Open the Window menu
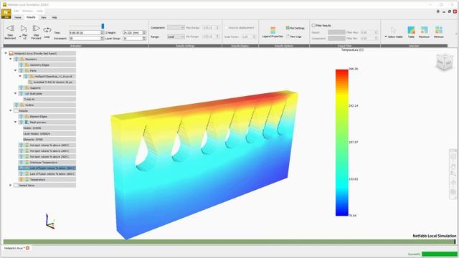This screenshot has width=459, height=258. pos(28,11)
